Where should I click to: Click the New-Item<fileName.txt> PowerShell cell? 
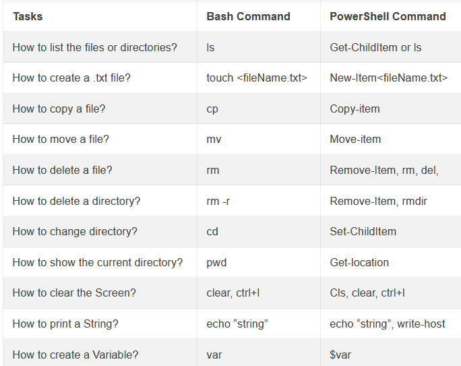(388, 78)
